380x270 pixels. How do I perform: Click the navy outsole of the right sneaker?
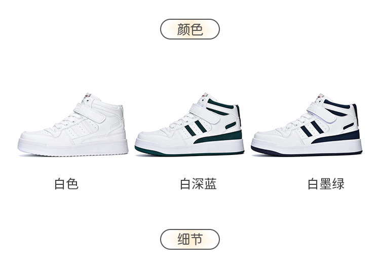point(307,152)
